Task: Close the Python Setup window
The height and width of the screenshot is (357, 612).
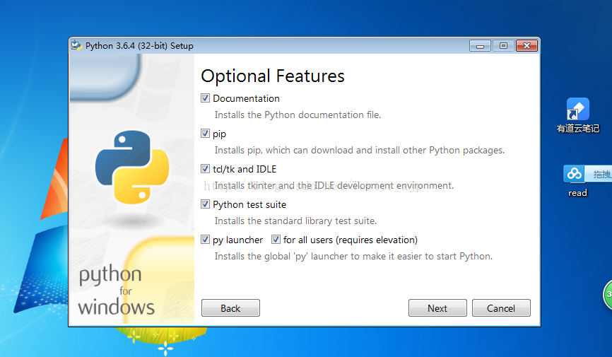Action: point(527,46)
